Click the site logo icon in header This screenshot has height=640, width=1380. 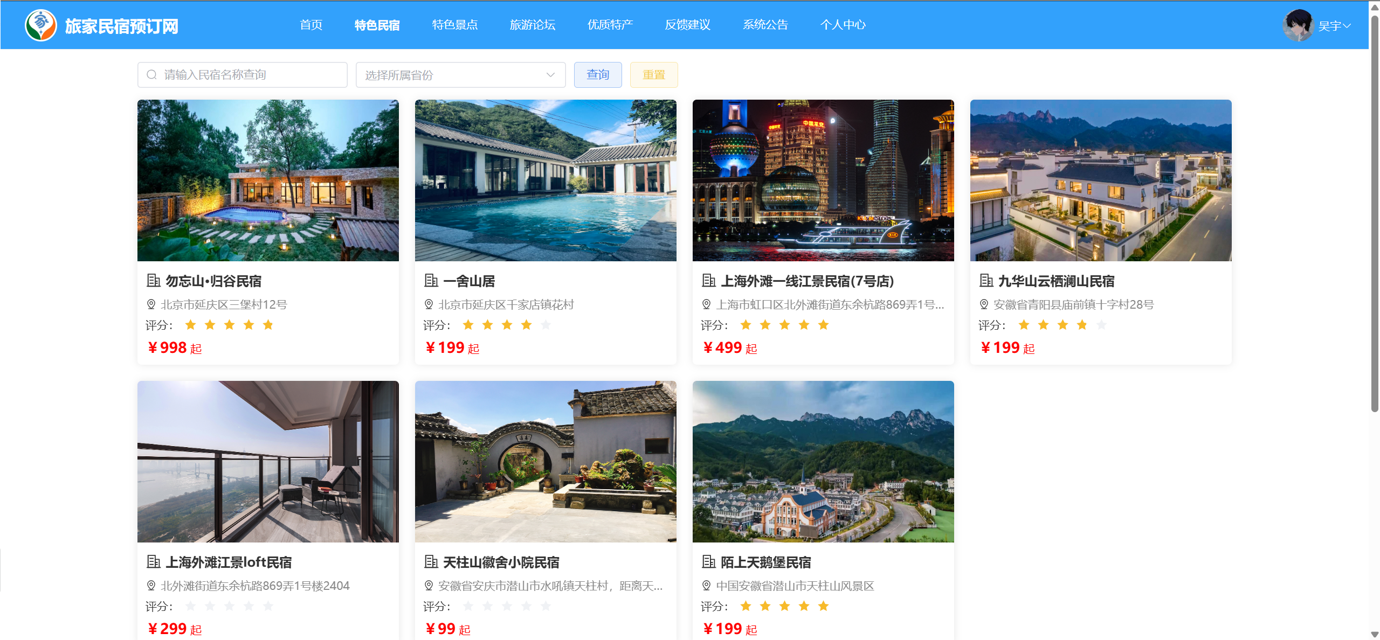pyautogui.click(x=41, y=25)
